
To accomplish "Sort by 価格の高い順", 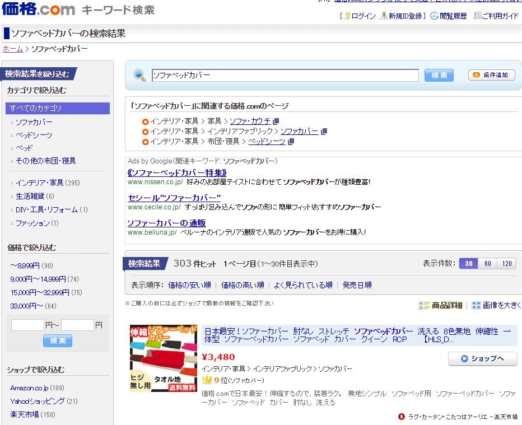I will click(x=243, y=285).
